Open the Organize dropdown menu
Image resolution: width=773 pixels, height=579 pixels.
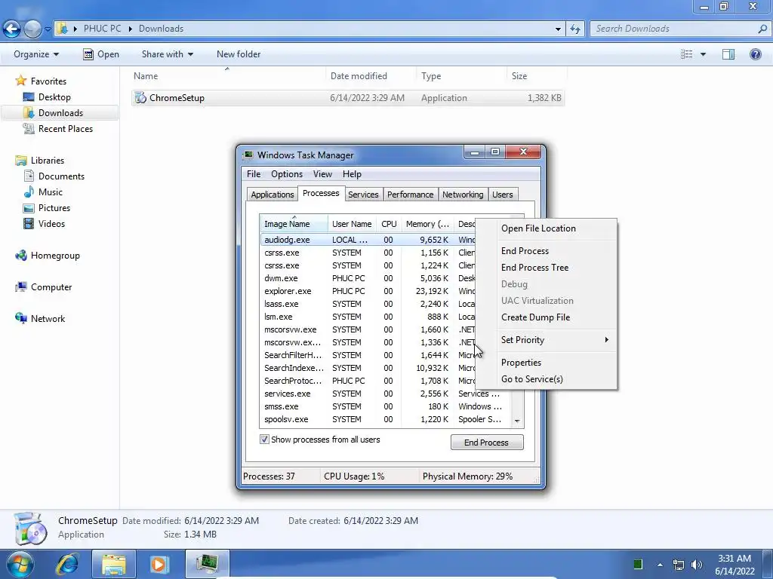[x=36, y=54]
